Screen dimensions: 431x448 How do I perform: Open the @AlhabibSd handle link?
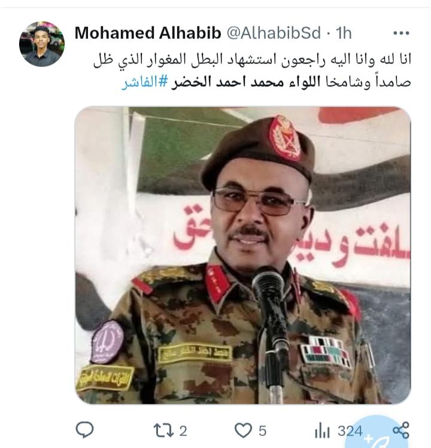click(274, 33)
